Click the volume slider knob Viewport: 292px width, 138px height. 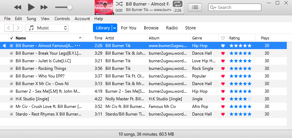coord(70,7)
